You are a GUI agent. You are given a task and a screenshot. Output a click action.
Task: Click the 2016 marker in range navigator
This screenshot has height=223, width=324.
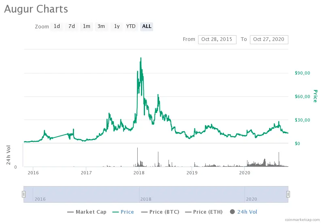[40, 199]
